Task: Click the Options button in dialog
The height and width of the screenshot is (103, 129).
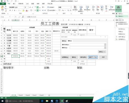Action: click(102, 52)
